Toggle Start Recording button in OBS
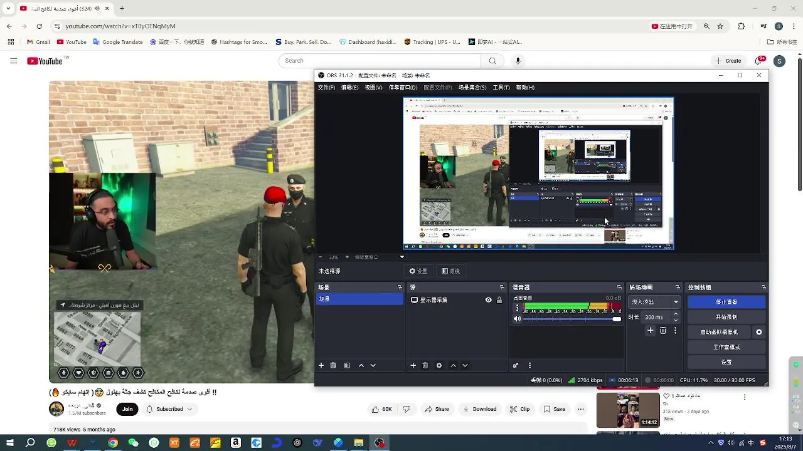Viewport: 803px width, 451px height. click(726, 317)
